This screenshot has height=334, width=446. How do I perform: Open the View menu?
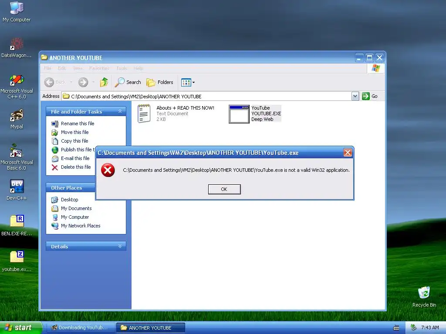click(x=78, y=68)
